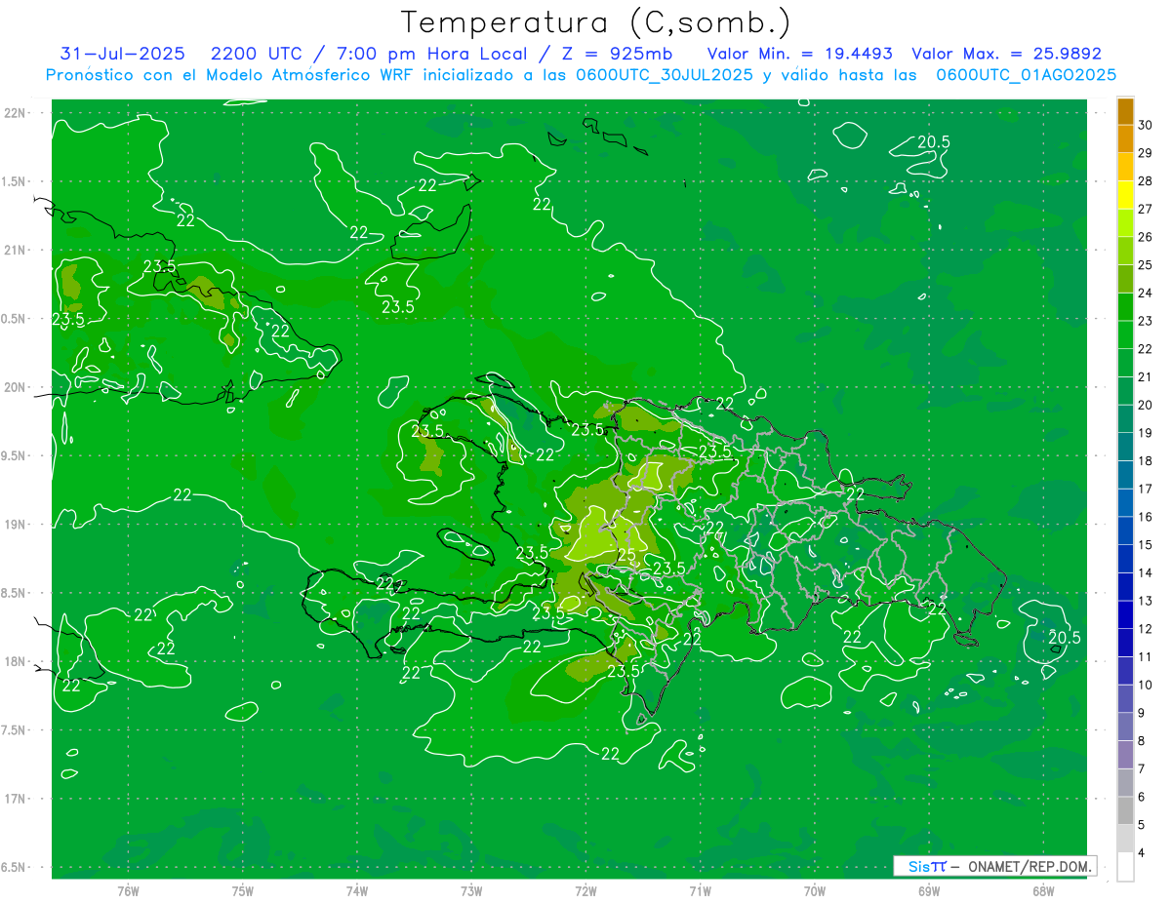Click the colorbar scale label '10'
The image size is (1171, 904).
click(x=1146, y=685)
